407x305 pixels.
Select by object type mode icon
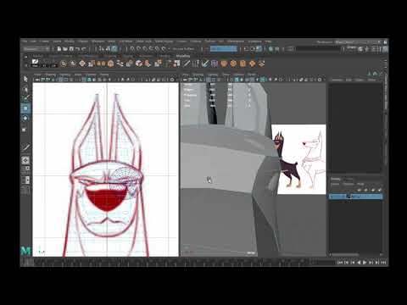click(x=108, y=49)
